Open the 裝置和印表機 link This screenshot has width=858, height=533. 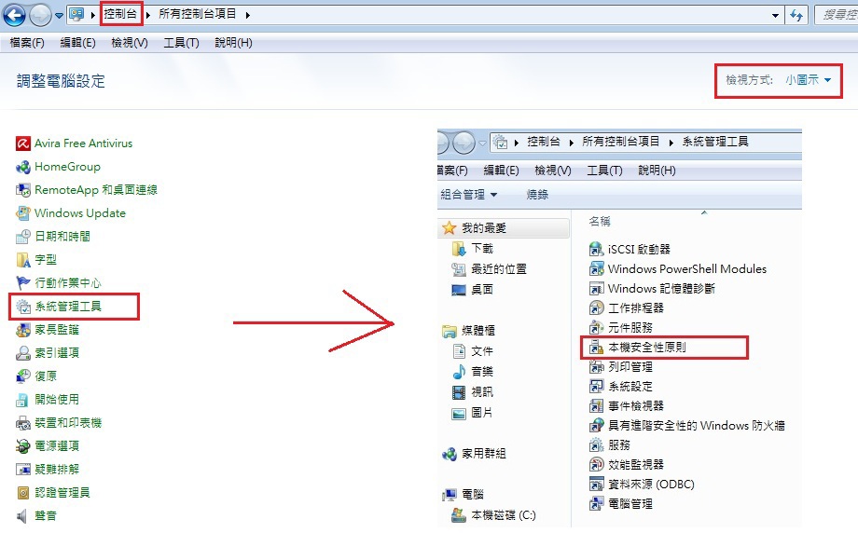(68, 423)
